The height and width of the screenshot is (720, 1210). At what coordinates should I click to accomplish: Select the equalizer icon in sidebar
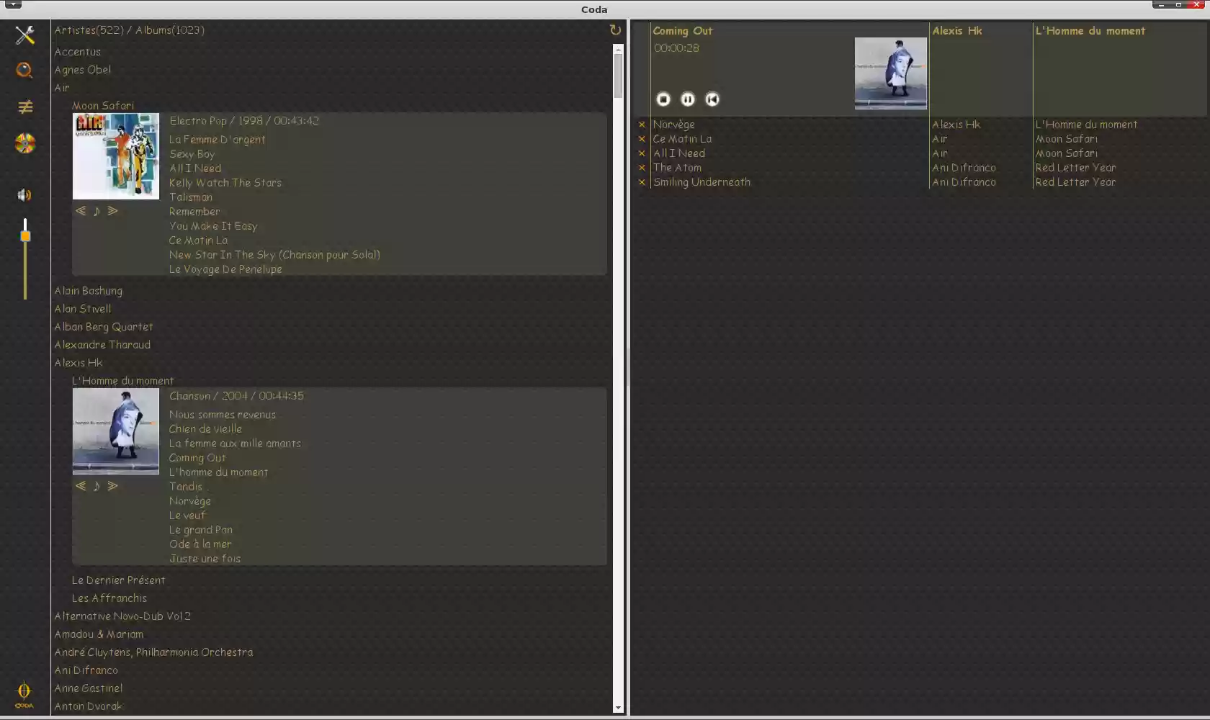pyautogui.click(x=24, y=107)
